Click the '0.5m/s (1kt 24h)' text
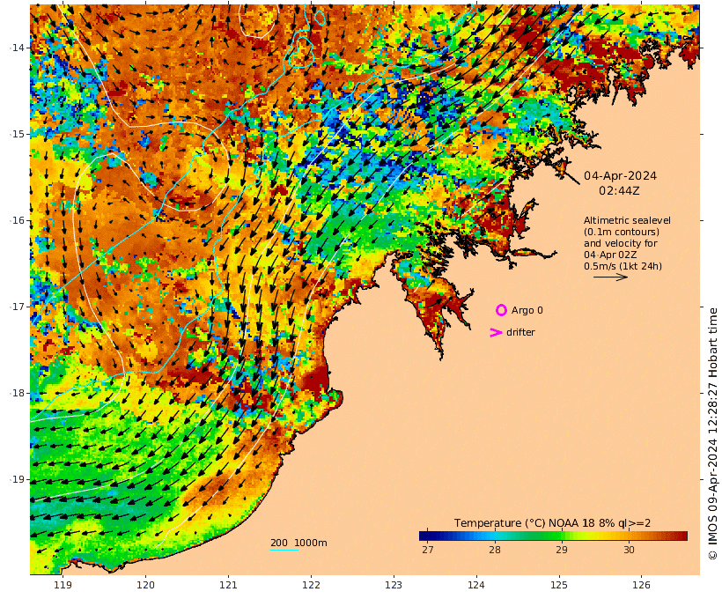The height and width of the screenshot is (599, 722). point(623,266)
